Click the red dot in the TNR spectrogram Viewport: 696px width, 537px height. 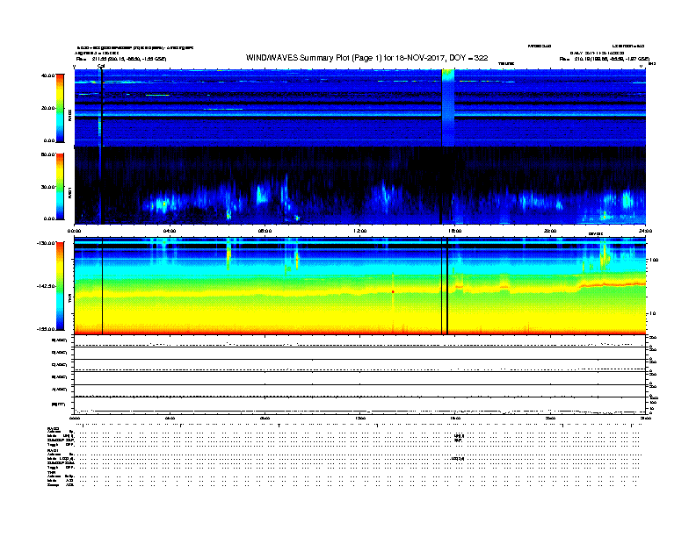(393, 292)
